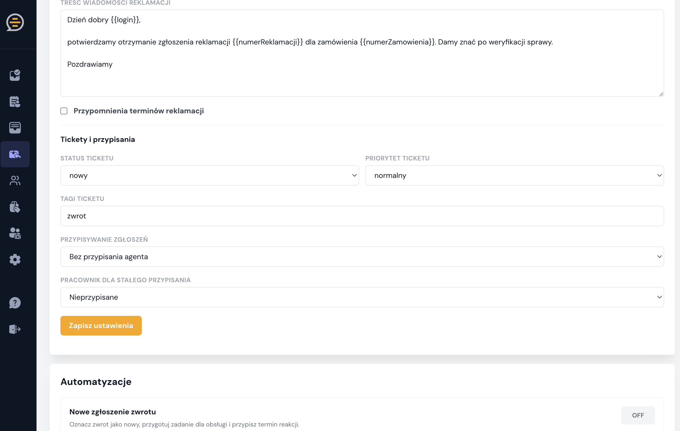Open the calendar tasks sidebar icon
Screen dimensions: 680x431
tap(15, 102)
